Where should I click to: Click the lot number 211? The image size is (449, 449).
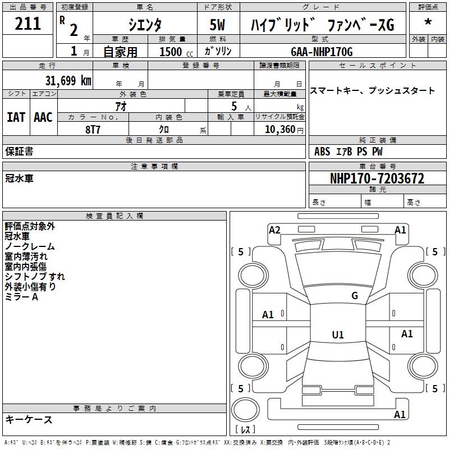(x=28, y=24)
